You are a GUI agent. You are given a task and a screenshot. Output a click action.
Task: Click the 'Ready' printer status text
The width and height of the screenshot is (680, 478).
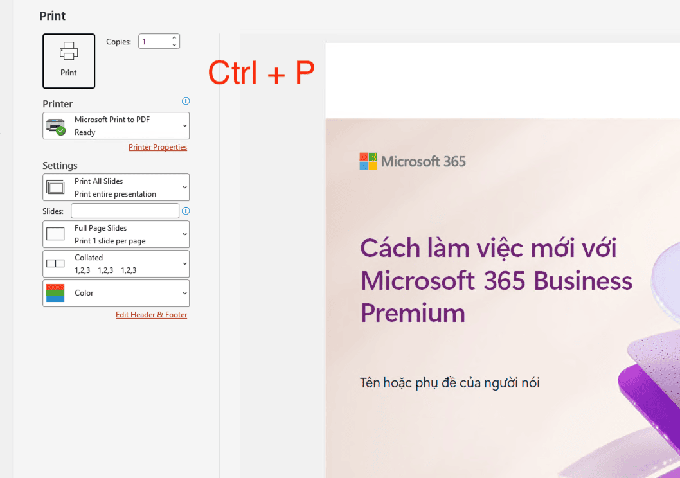(x=85, y=132)
